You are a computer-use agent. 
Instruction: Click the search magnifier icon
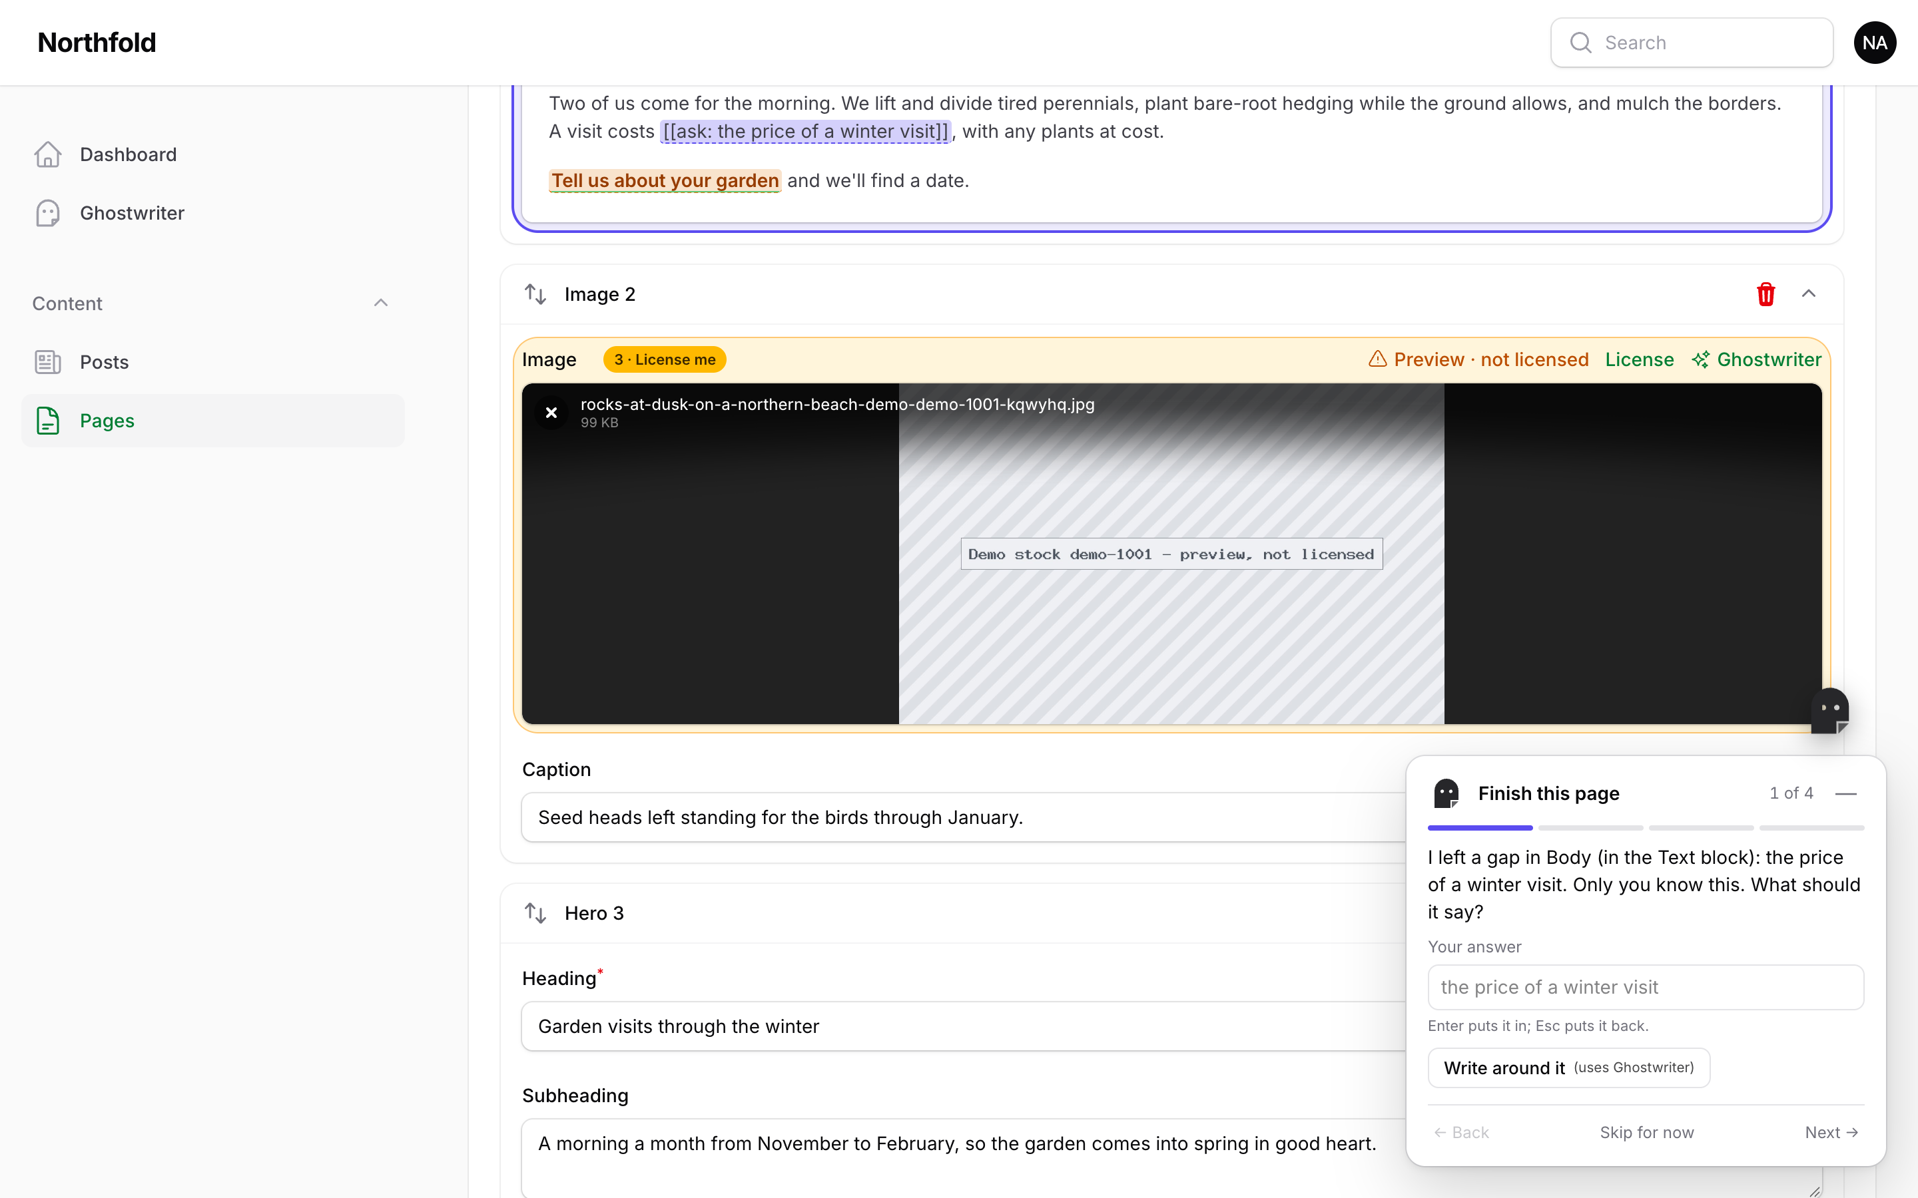pyautogui.click(x=1580, y=43)
